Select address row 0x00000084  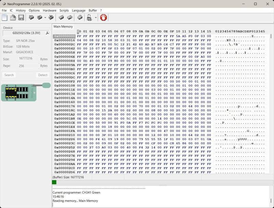pos(64,61)
